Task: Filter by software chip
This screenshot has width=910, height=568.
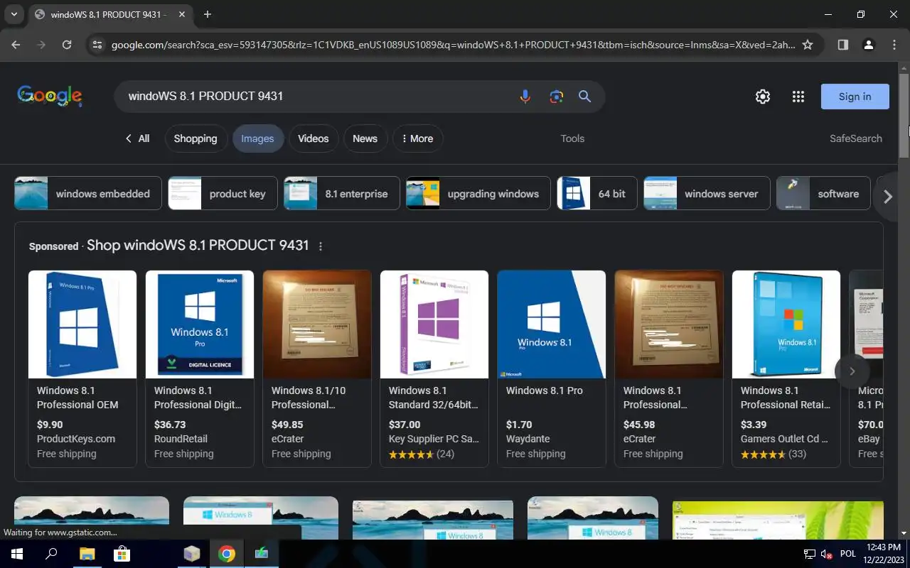Action: click(823, 193)
